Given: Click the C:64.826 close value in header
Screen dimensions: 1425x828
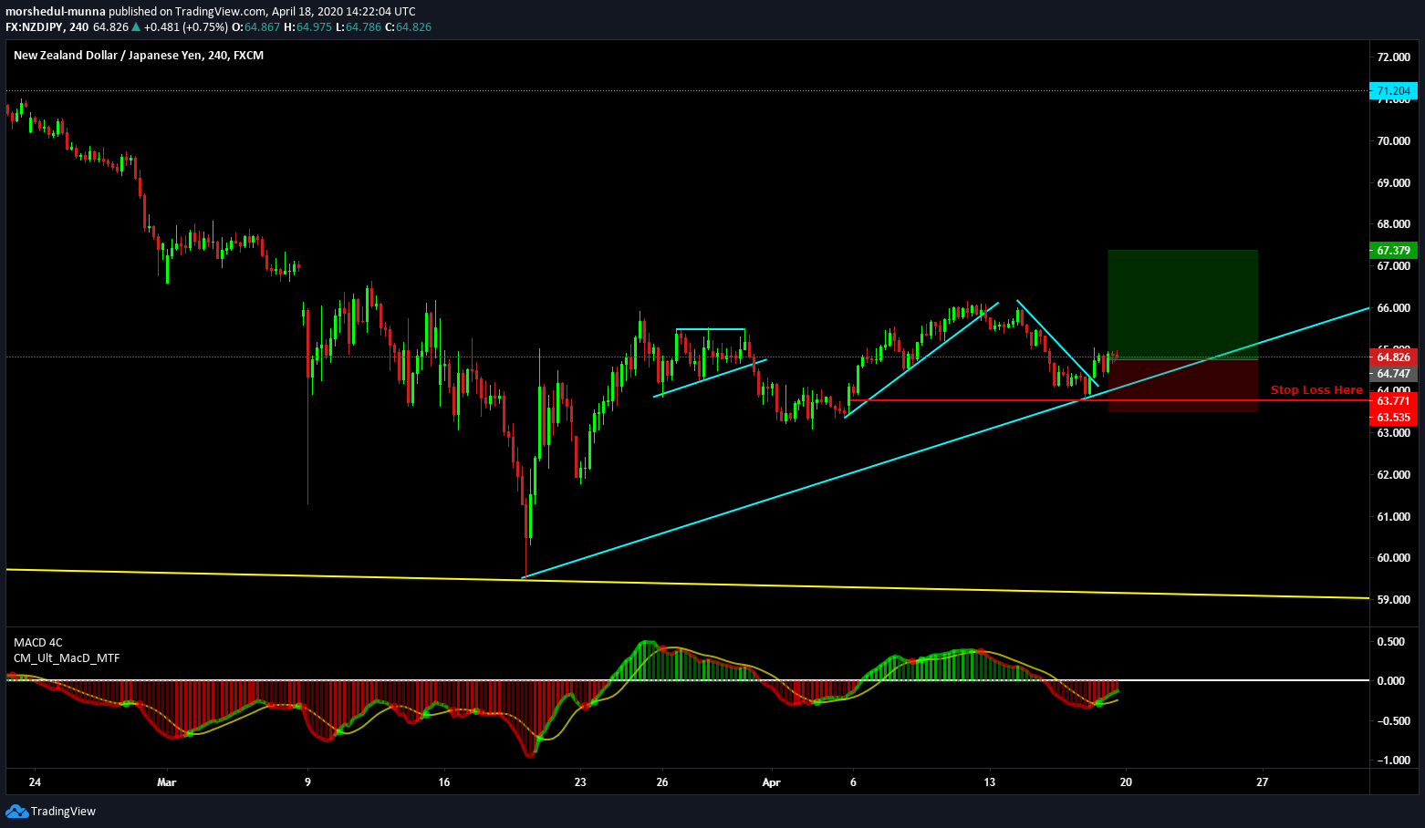Looking at the screenshot, I should click(x=408, y=27).
